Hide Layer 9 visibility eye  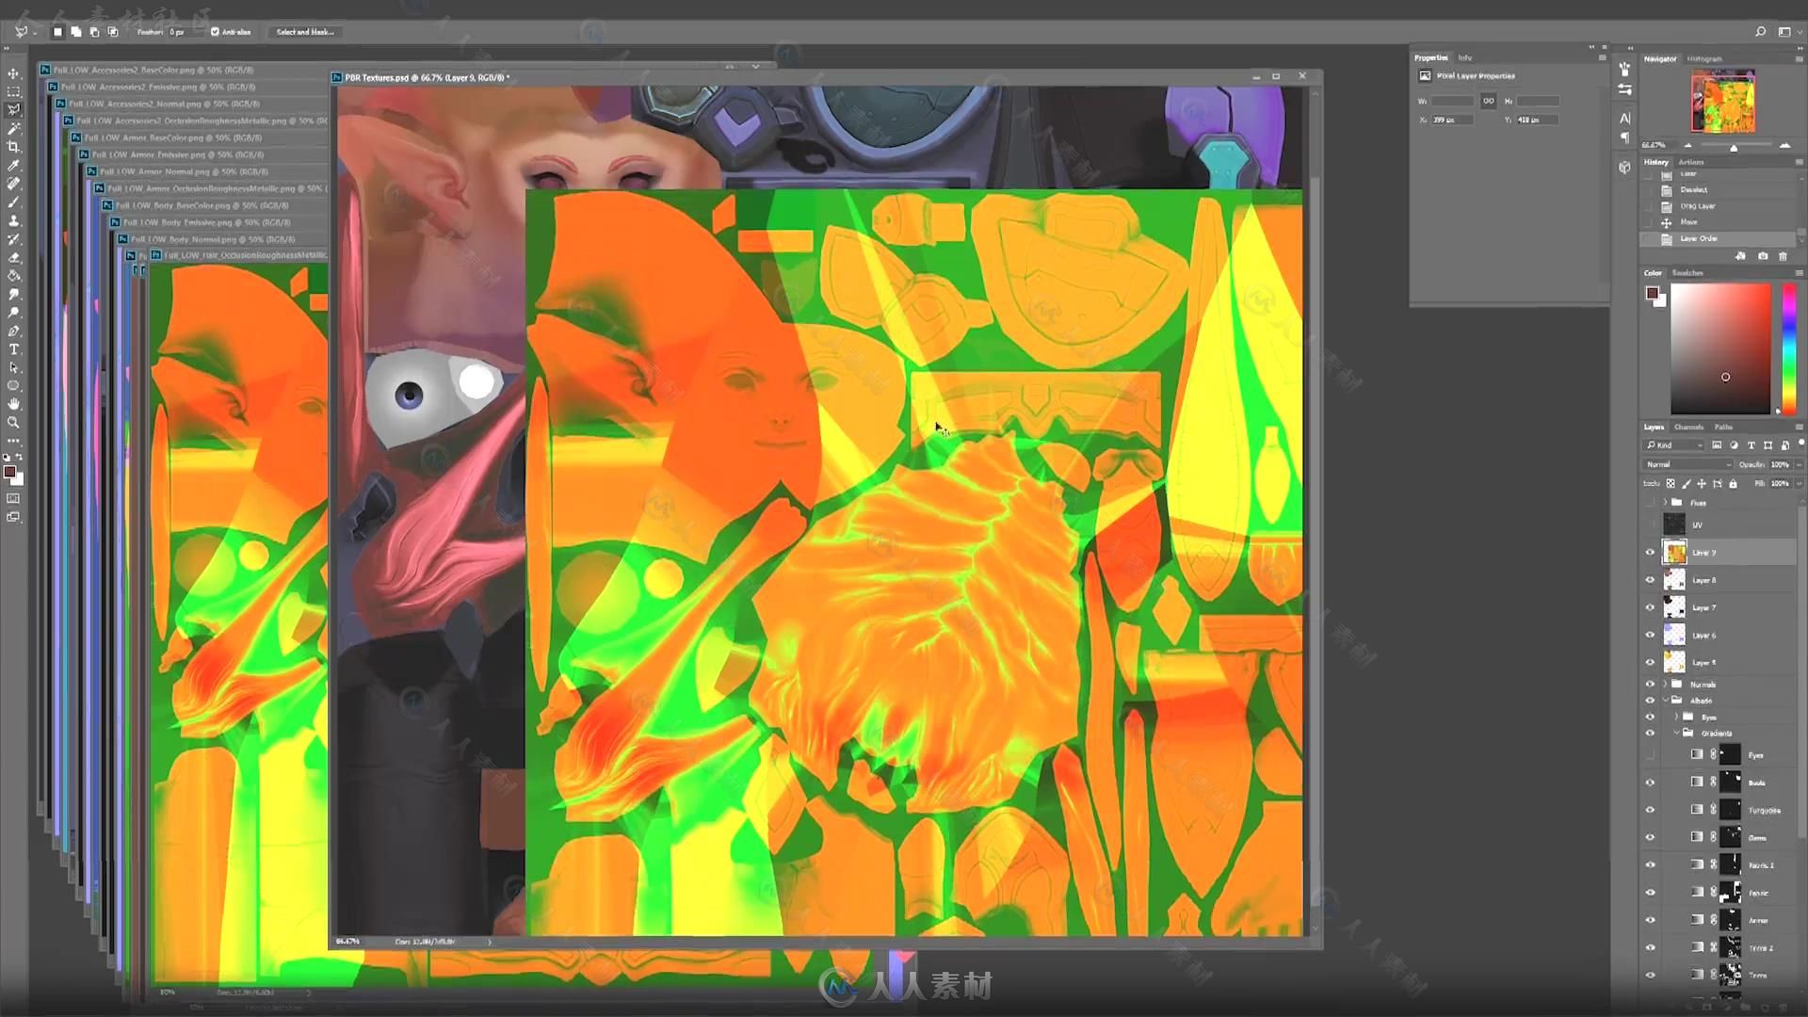[1650, 553]
